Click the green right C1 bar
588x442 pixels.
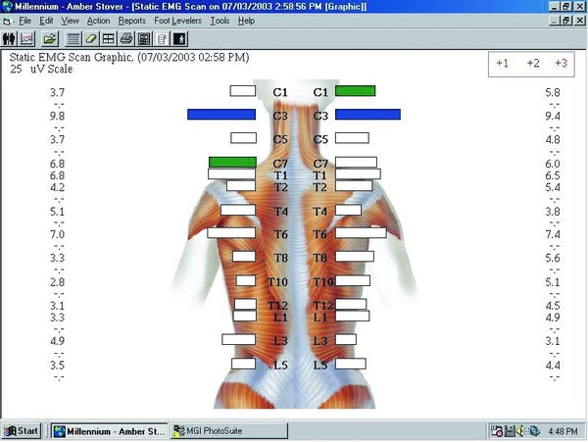coord(355,91)
